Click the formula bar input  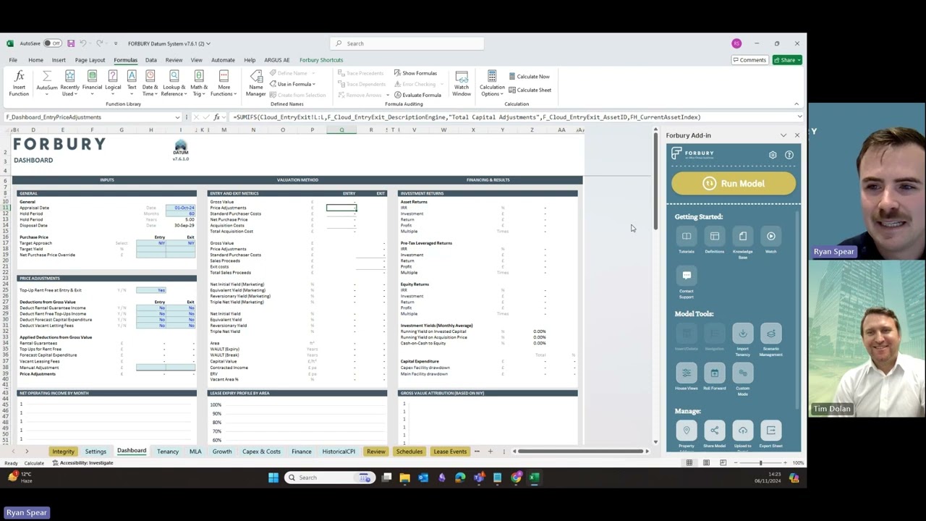(512, 117)
